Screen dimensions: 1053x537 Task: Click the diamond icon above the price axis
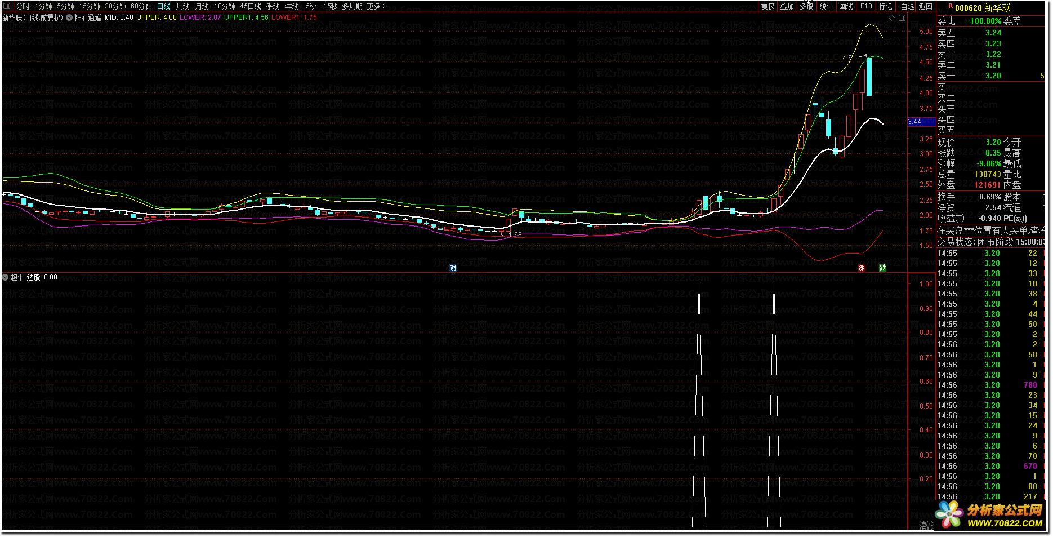pos(891,17)
